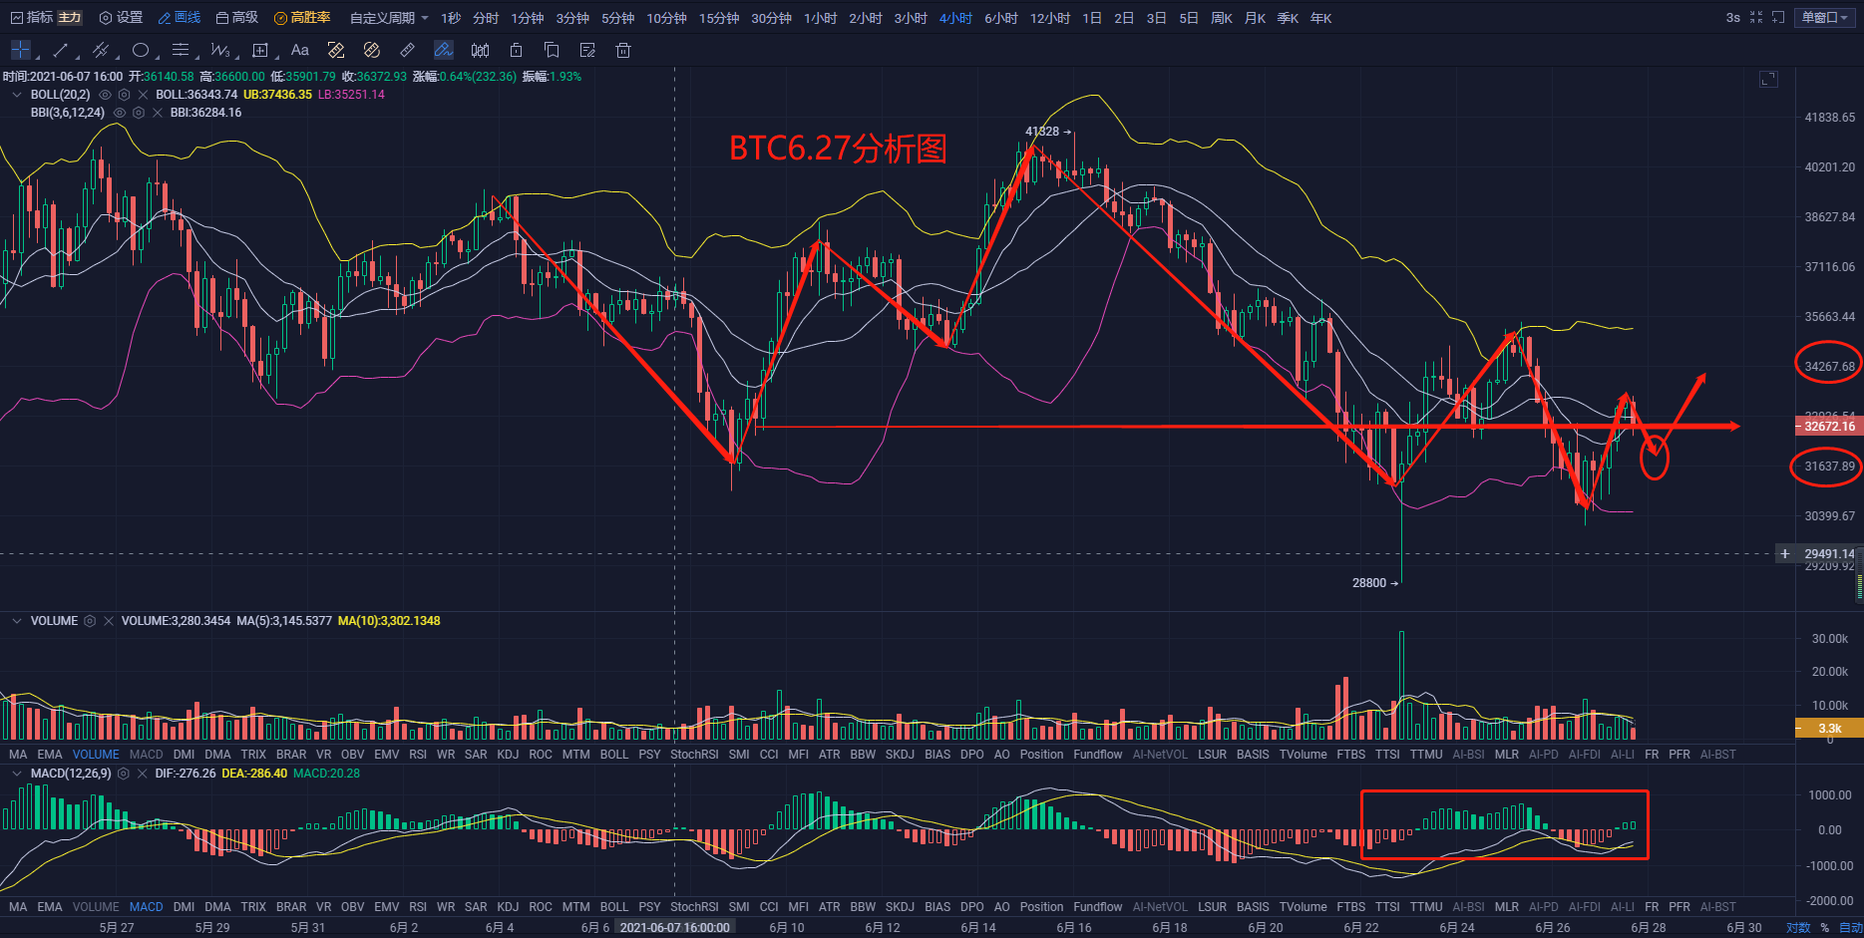Switch to the 周K weekly timeframe
The image size is (1864, 938).
click(x=1222, y=18)
